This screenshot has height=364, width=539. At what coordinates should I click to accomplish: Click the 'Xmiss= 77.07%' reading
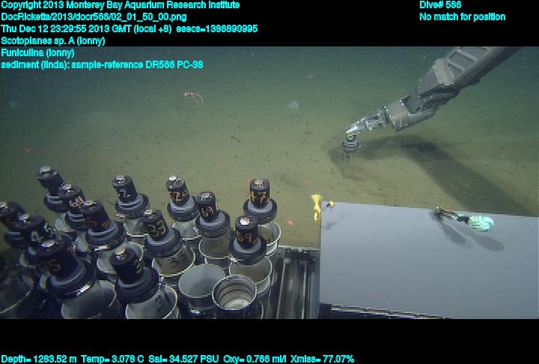click(322, 360)
